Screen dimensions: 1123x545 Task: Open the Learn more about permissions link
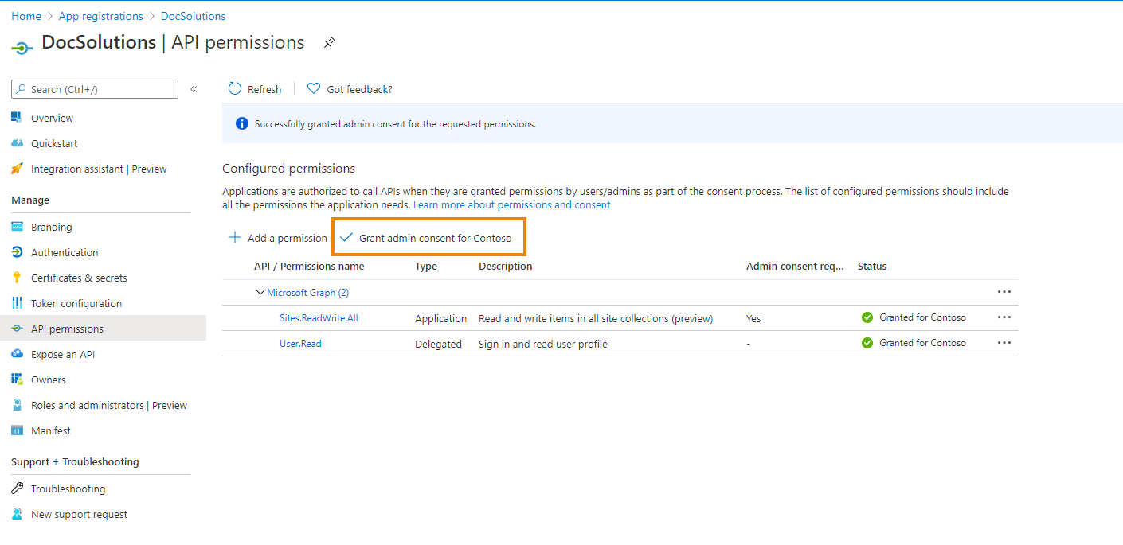coord(511,205)
